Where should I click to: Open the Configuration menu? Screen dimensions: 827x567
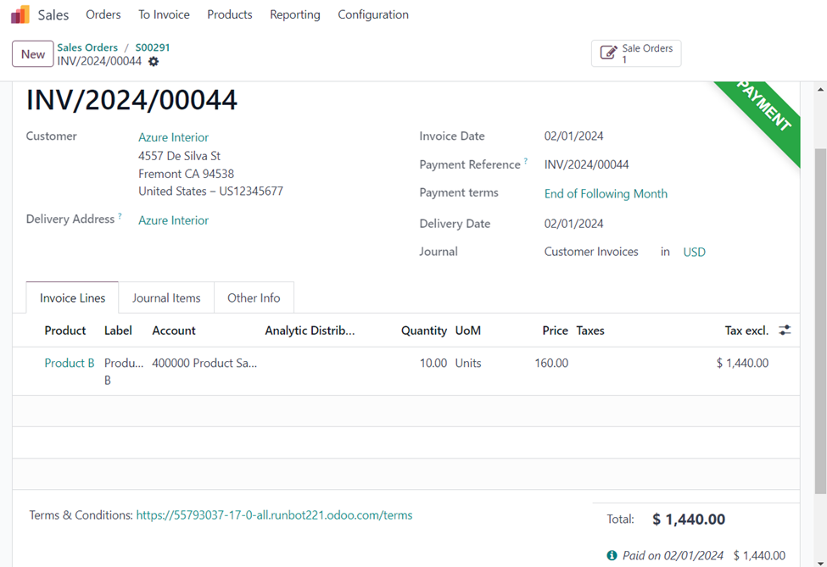(x=372, y=14)
